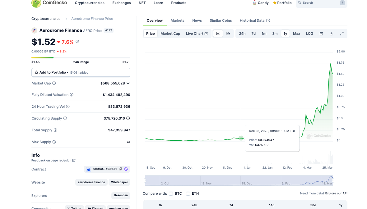Click the purple wallet icon beside contract
Image resolution: width=367 pixels, height=209 pixels.
click(126, 169)
